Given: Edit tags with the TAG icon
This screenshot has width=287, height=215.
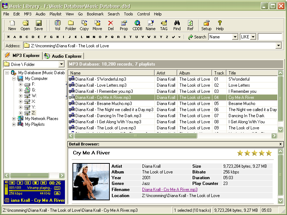Looking at the screenshot, I should pyautogui.click(x=164, y=25).
